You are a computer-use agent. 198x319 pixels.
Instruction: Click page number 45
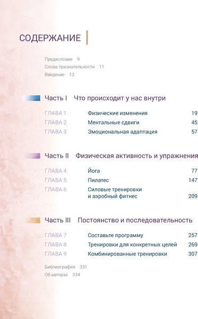point(194,122)
